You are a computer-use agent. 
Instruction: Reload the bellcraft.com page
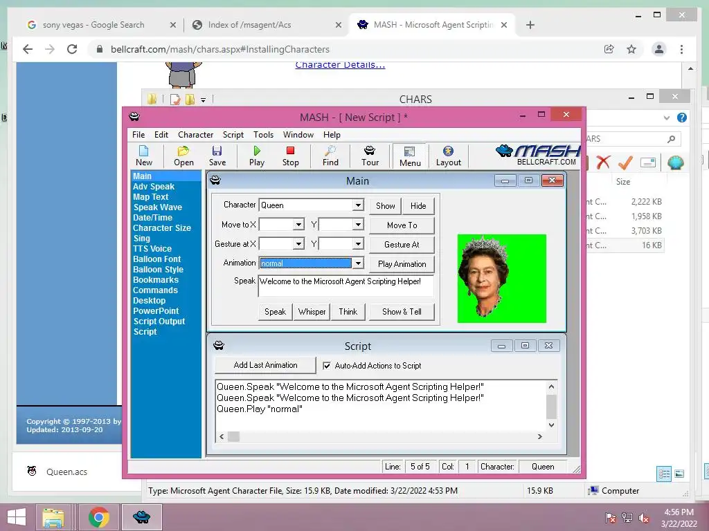72,49
